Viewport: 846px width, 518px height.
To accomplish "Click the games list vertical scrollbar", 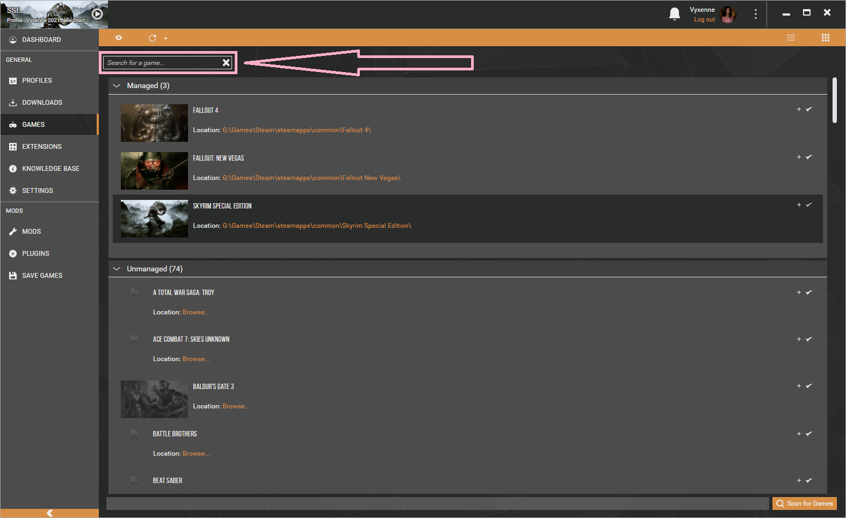I will point(835,100).
